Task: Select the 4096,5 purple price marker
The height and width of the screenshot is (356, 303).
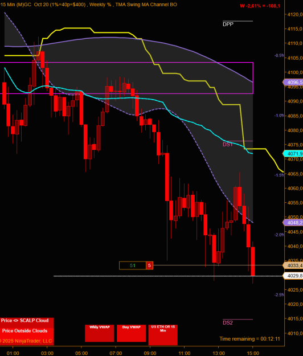Action: point(293,82)
